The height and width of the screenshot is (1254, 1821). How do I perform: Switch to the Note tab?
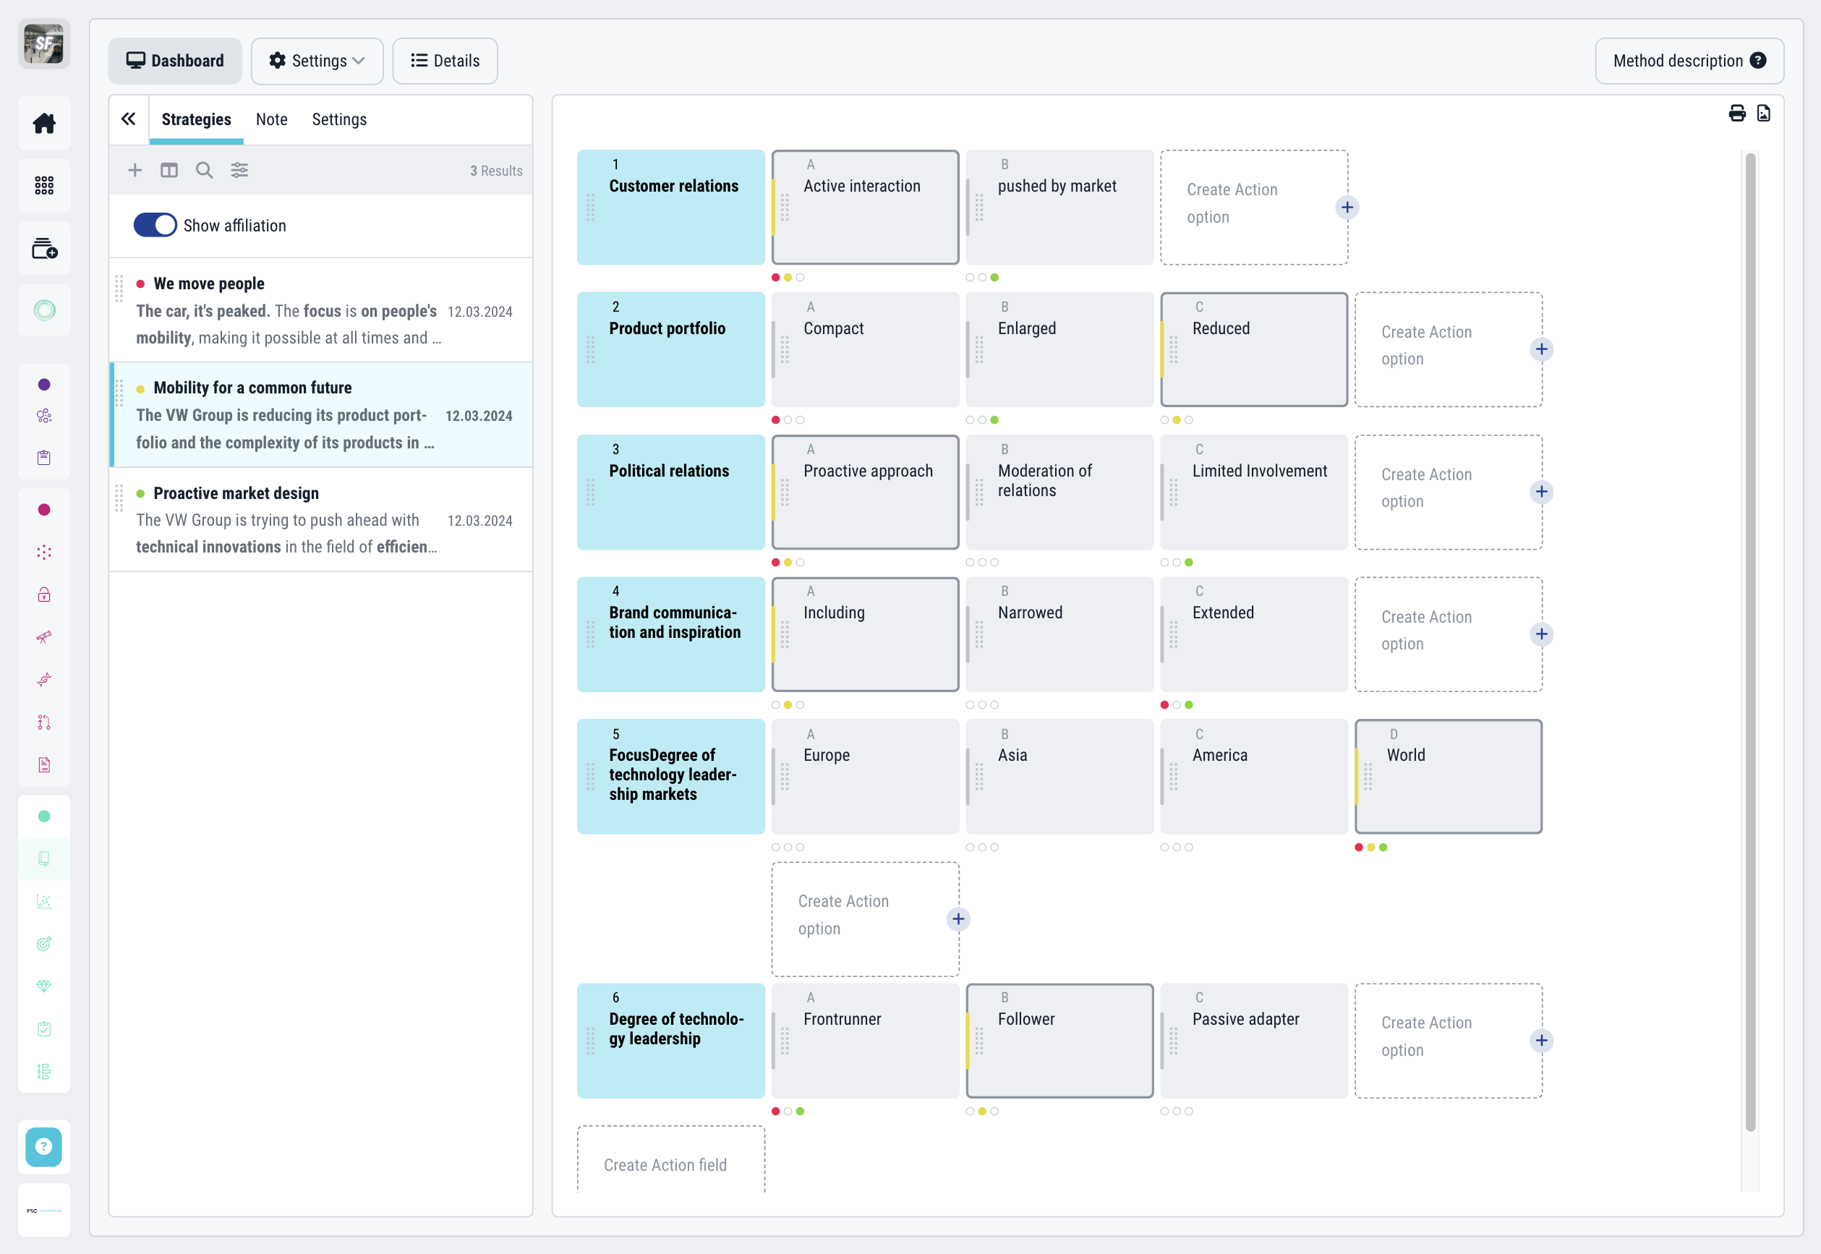tap(271, 119)
